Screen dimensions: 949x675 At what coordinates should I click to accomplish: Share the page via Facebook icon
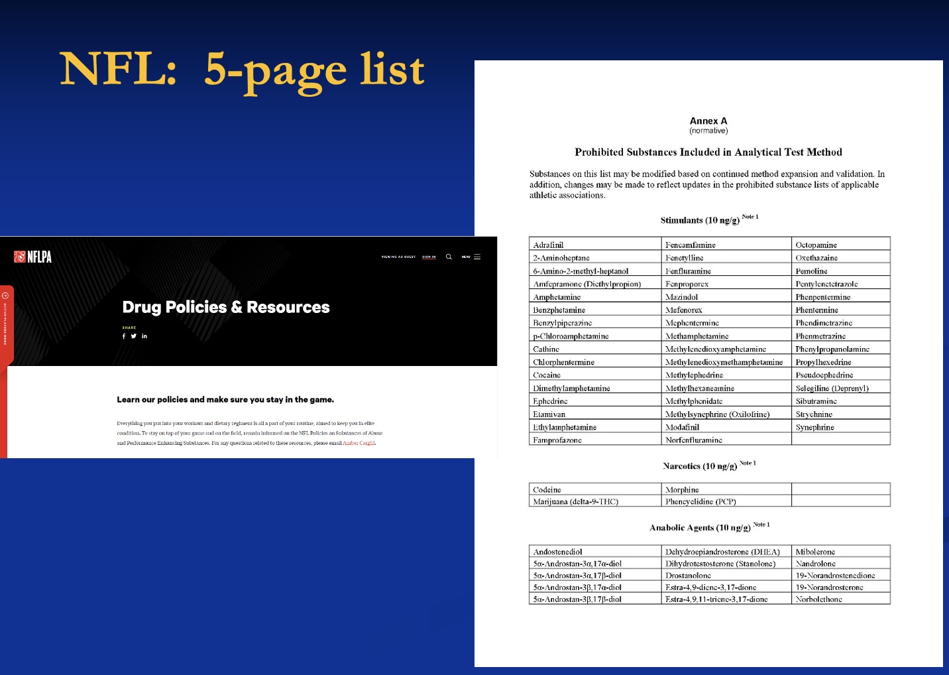pos(124,336)
